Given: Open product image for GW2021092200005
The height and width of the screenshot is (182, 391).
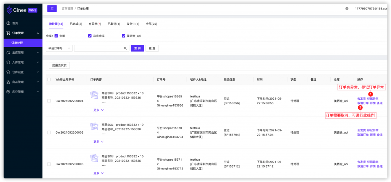Looking at the screenshot, I should coord(95,126).
